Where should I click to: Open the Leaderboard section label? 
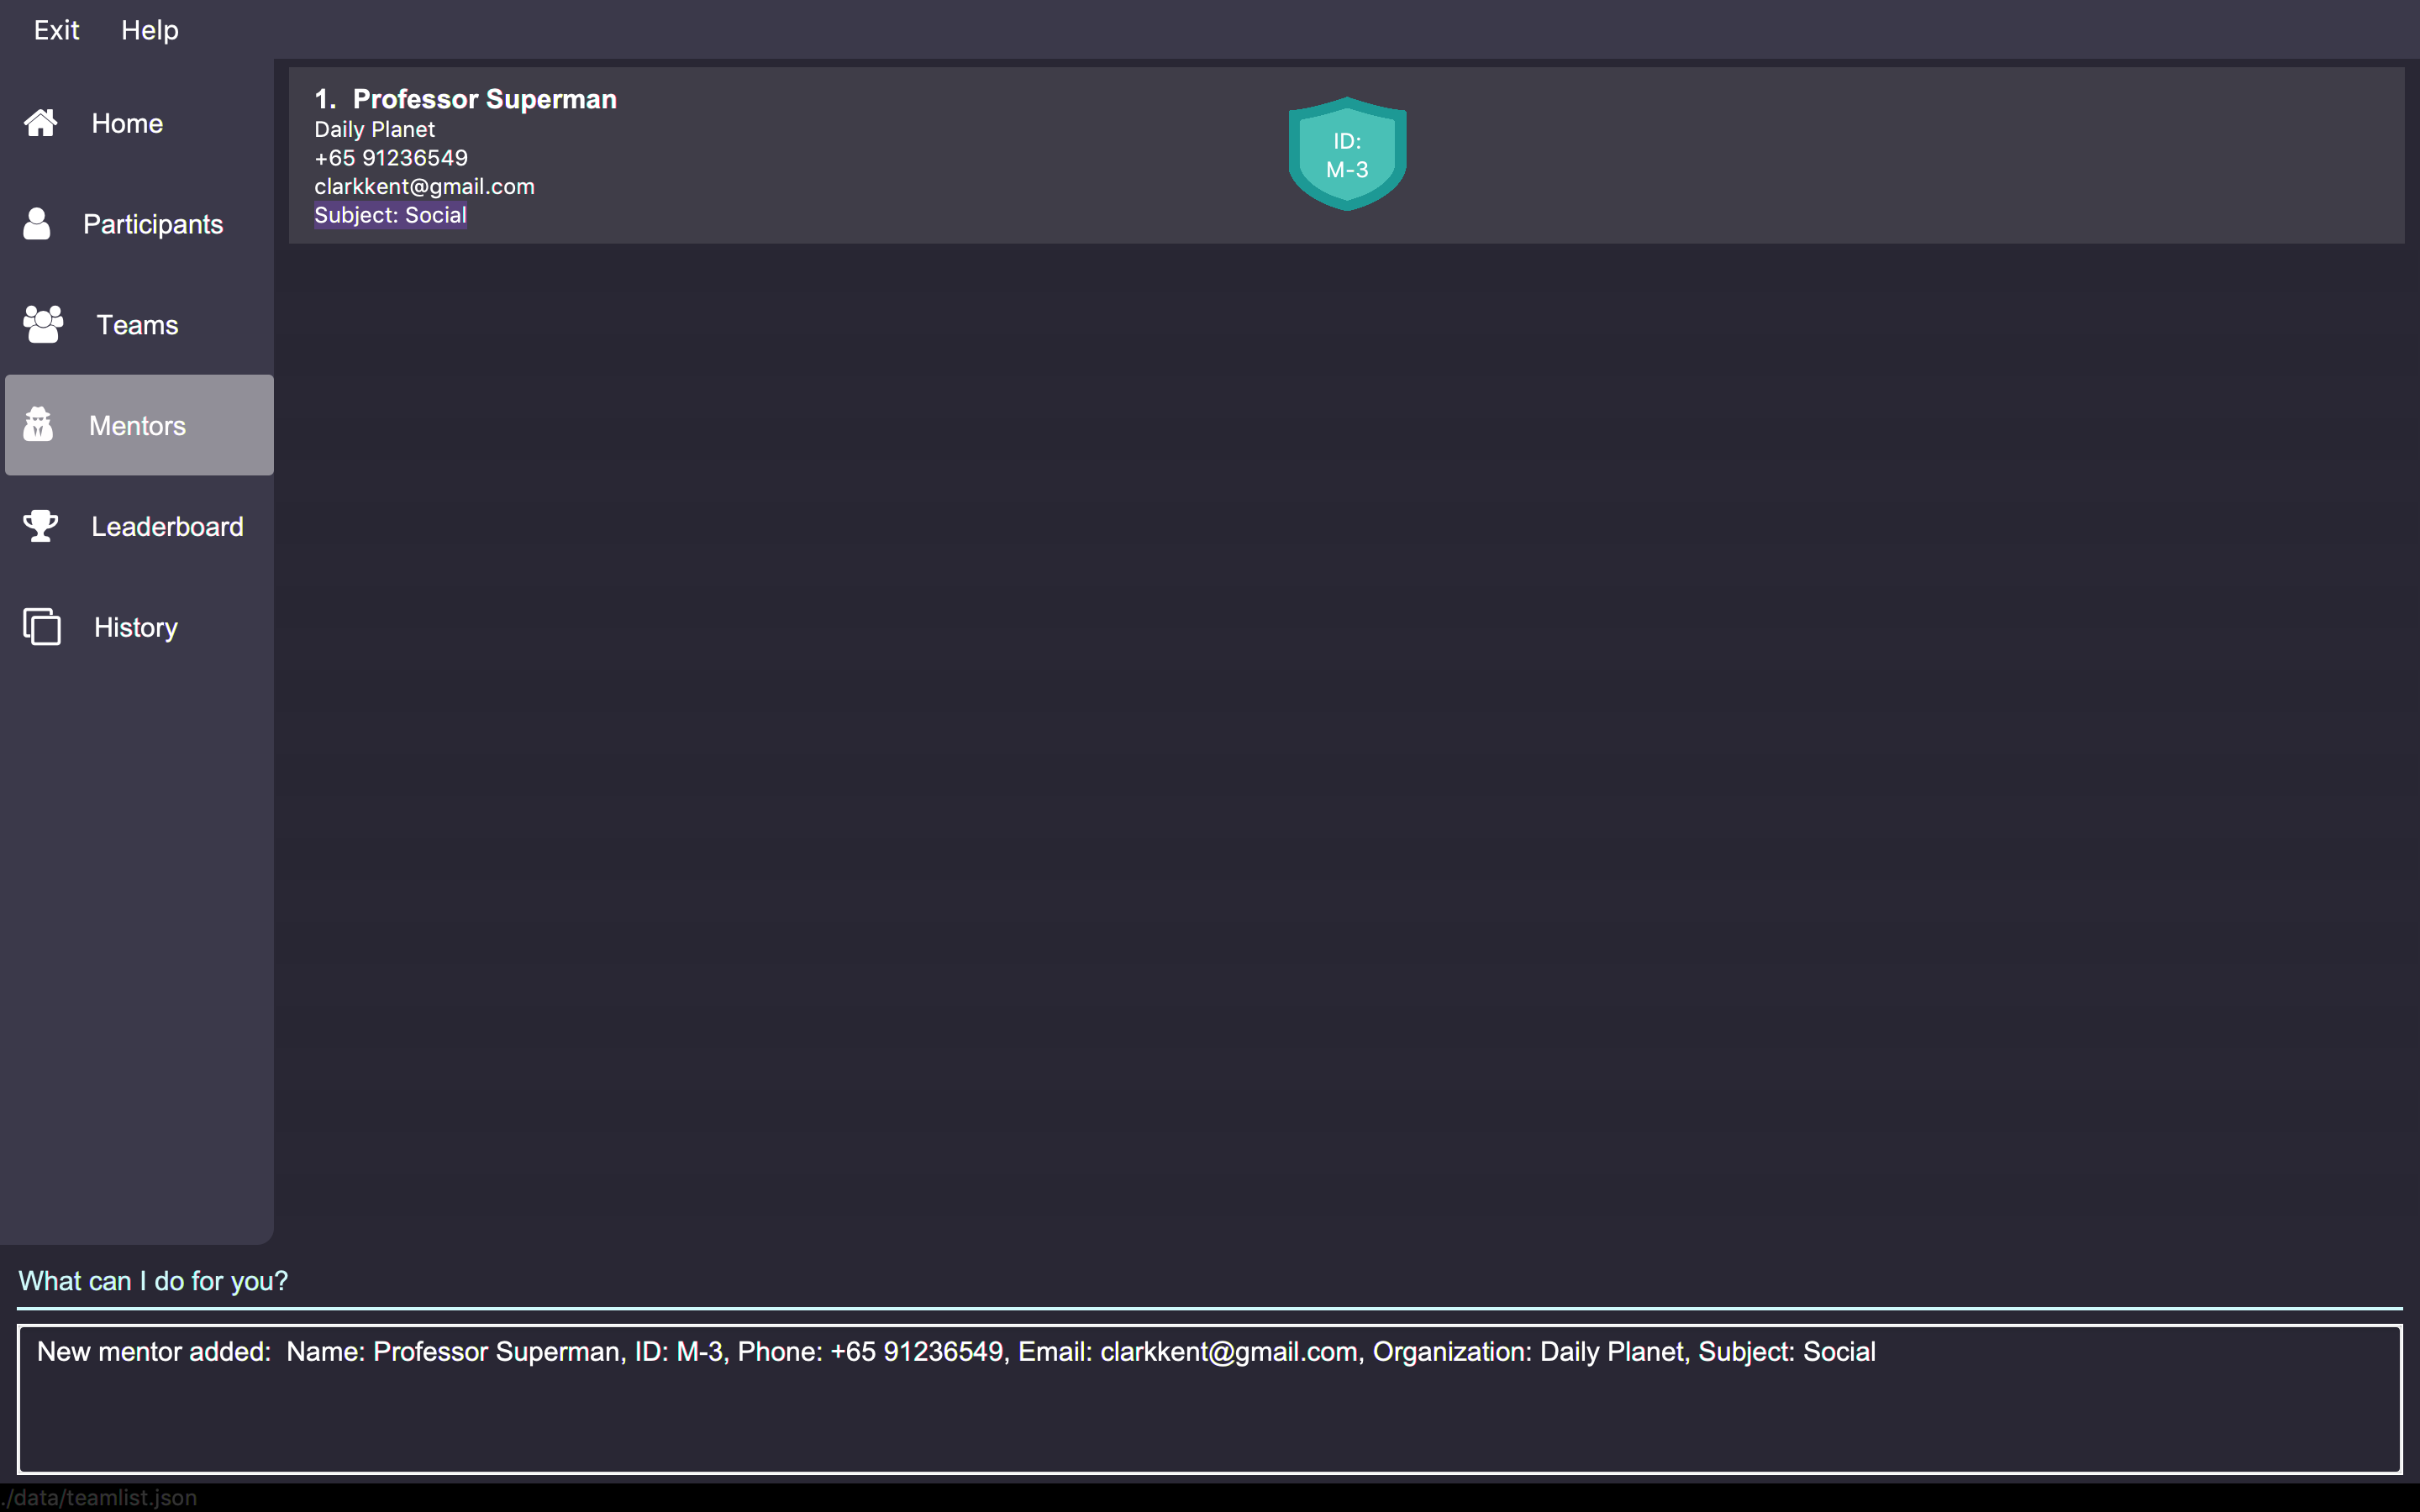tap(167, 526)
